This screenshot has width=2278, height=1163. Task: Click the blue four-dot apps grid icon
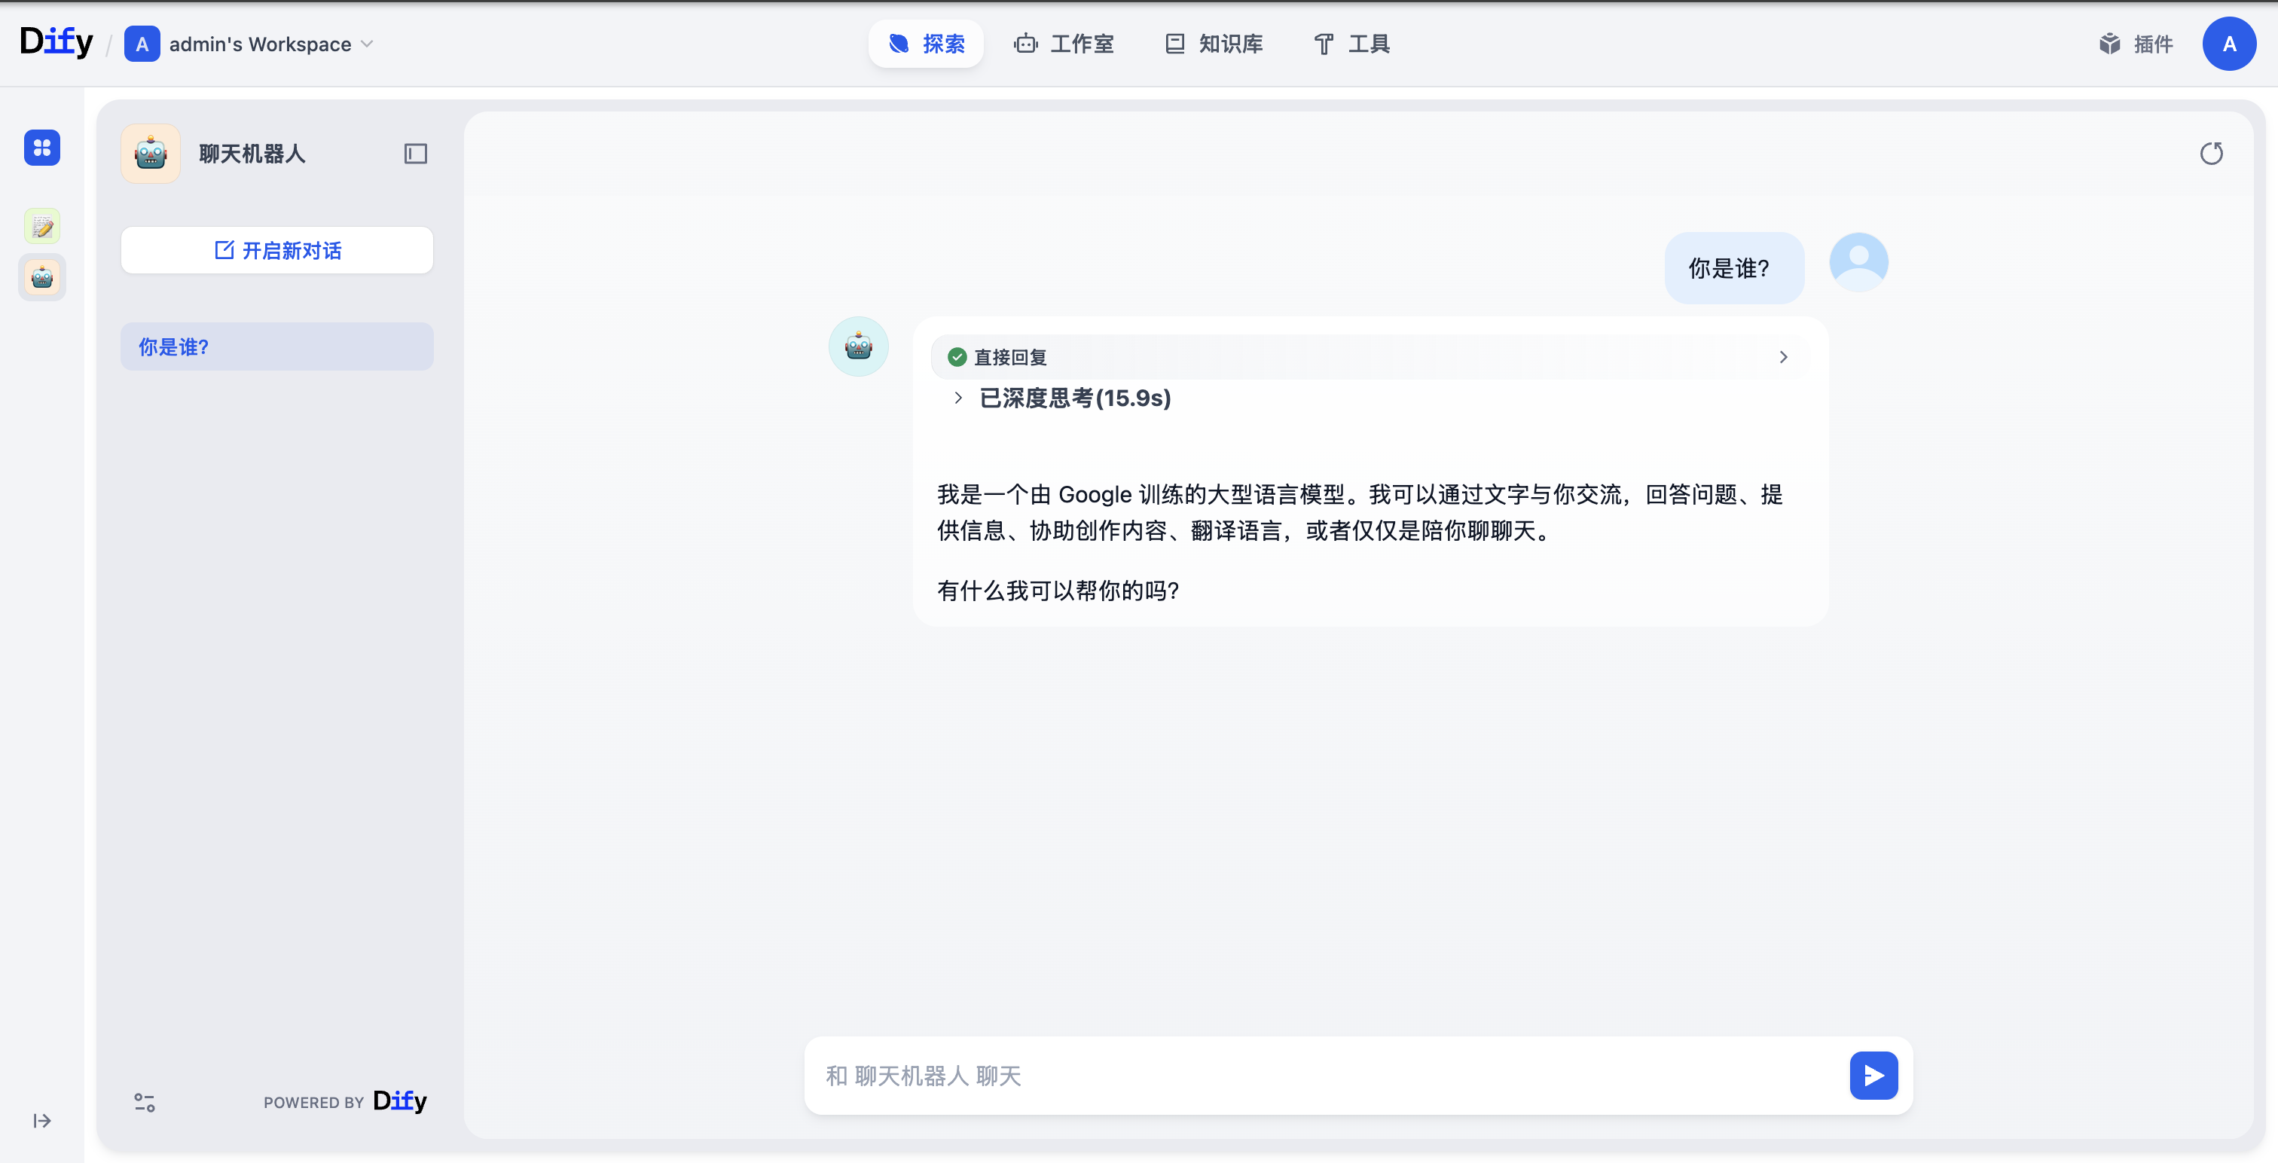click(41, 148)
